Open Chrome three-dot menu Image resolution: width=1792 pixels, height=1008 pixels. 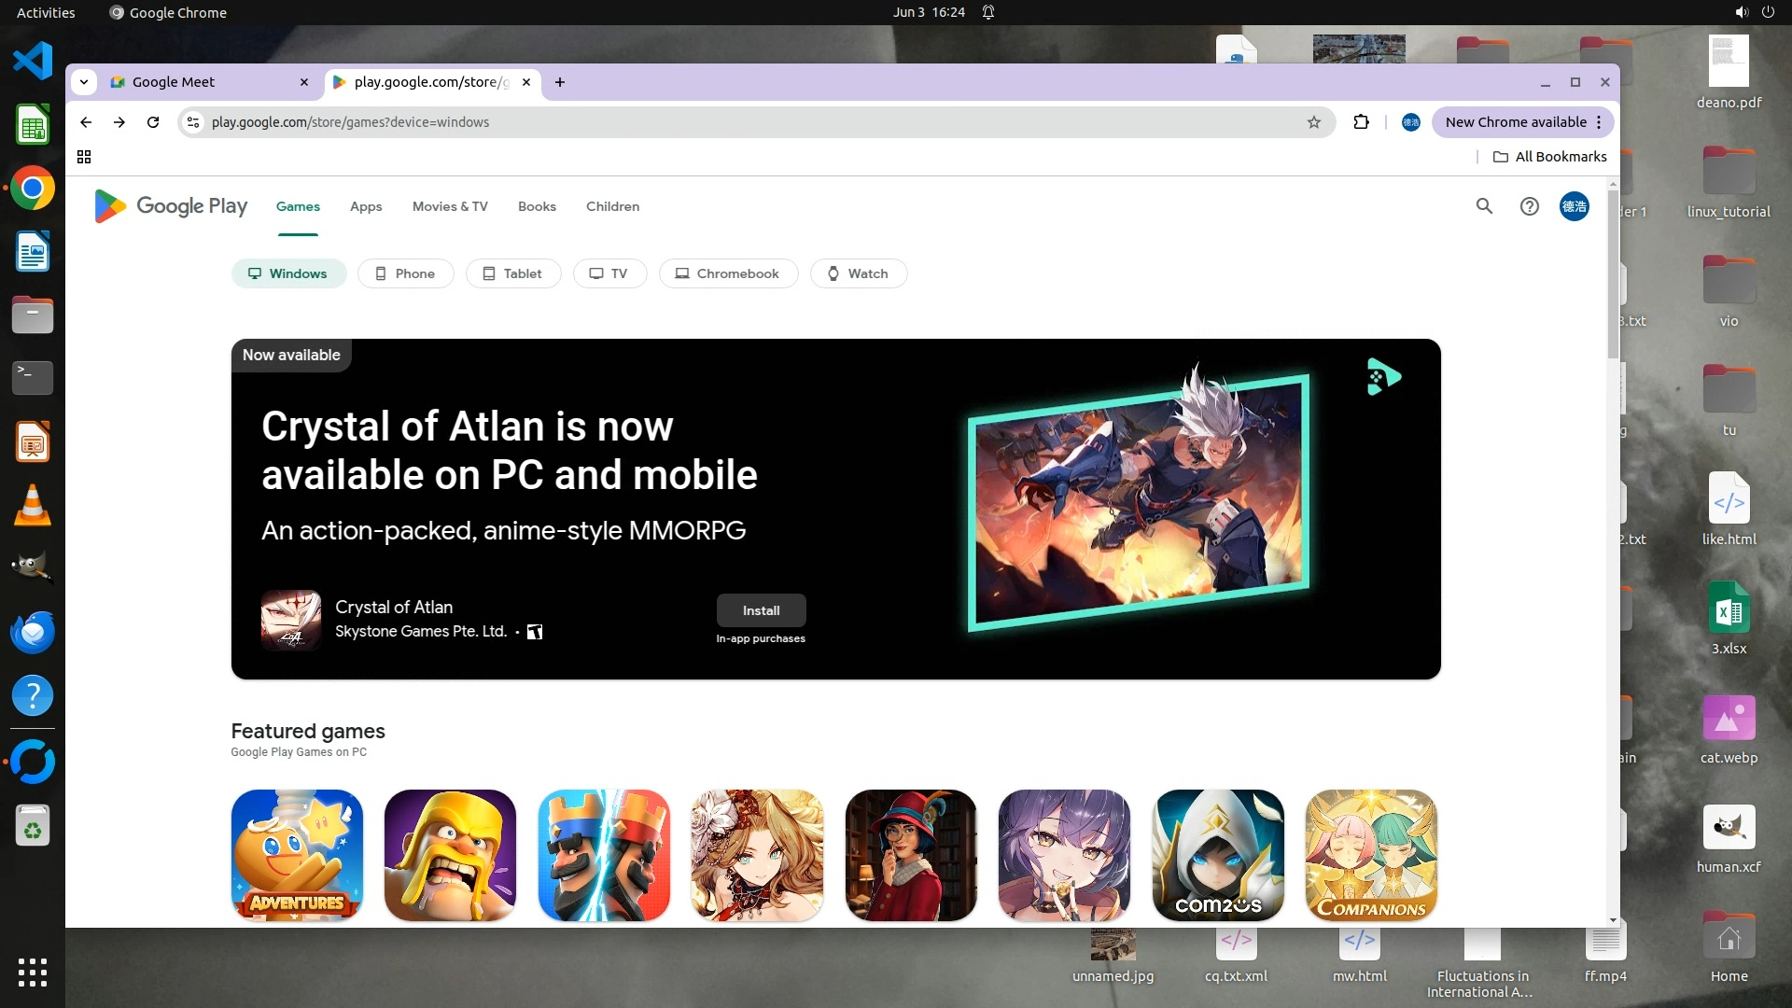[x=1599, y=122]
